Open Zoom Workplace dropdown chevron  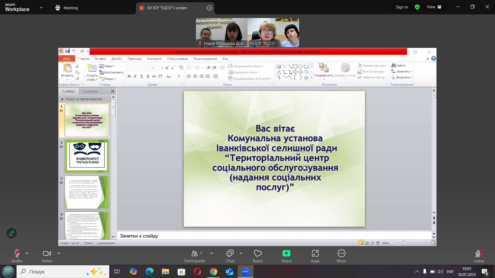(x=41, y=8)
